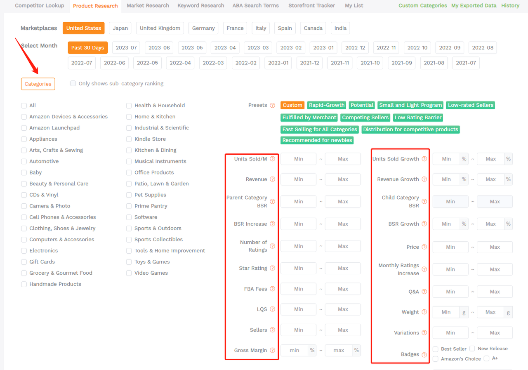Viewport: 528px width, 370px height.
Task: Open Custom Categories link
Action: [423, 5]
